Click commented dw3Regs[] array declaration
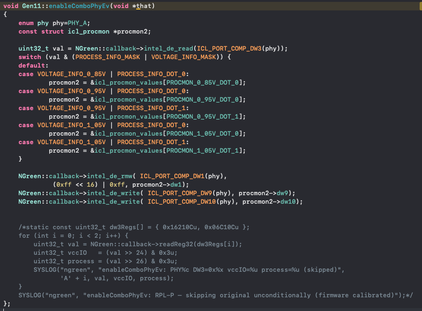Screen dimensions: 422x311 (134, 227)
